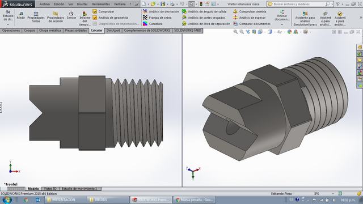This screenshot has height=204, width=363.
Task: Toggle the Comprobar checkbox icon
Action: (x=95, y=11)
